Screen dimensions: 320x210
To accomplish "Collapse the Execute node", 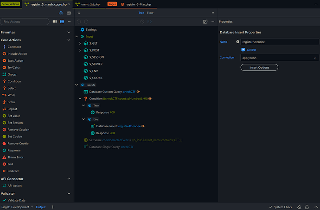I will pyautogui.click(x=77, y=85).
